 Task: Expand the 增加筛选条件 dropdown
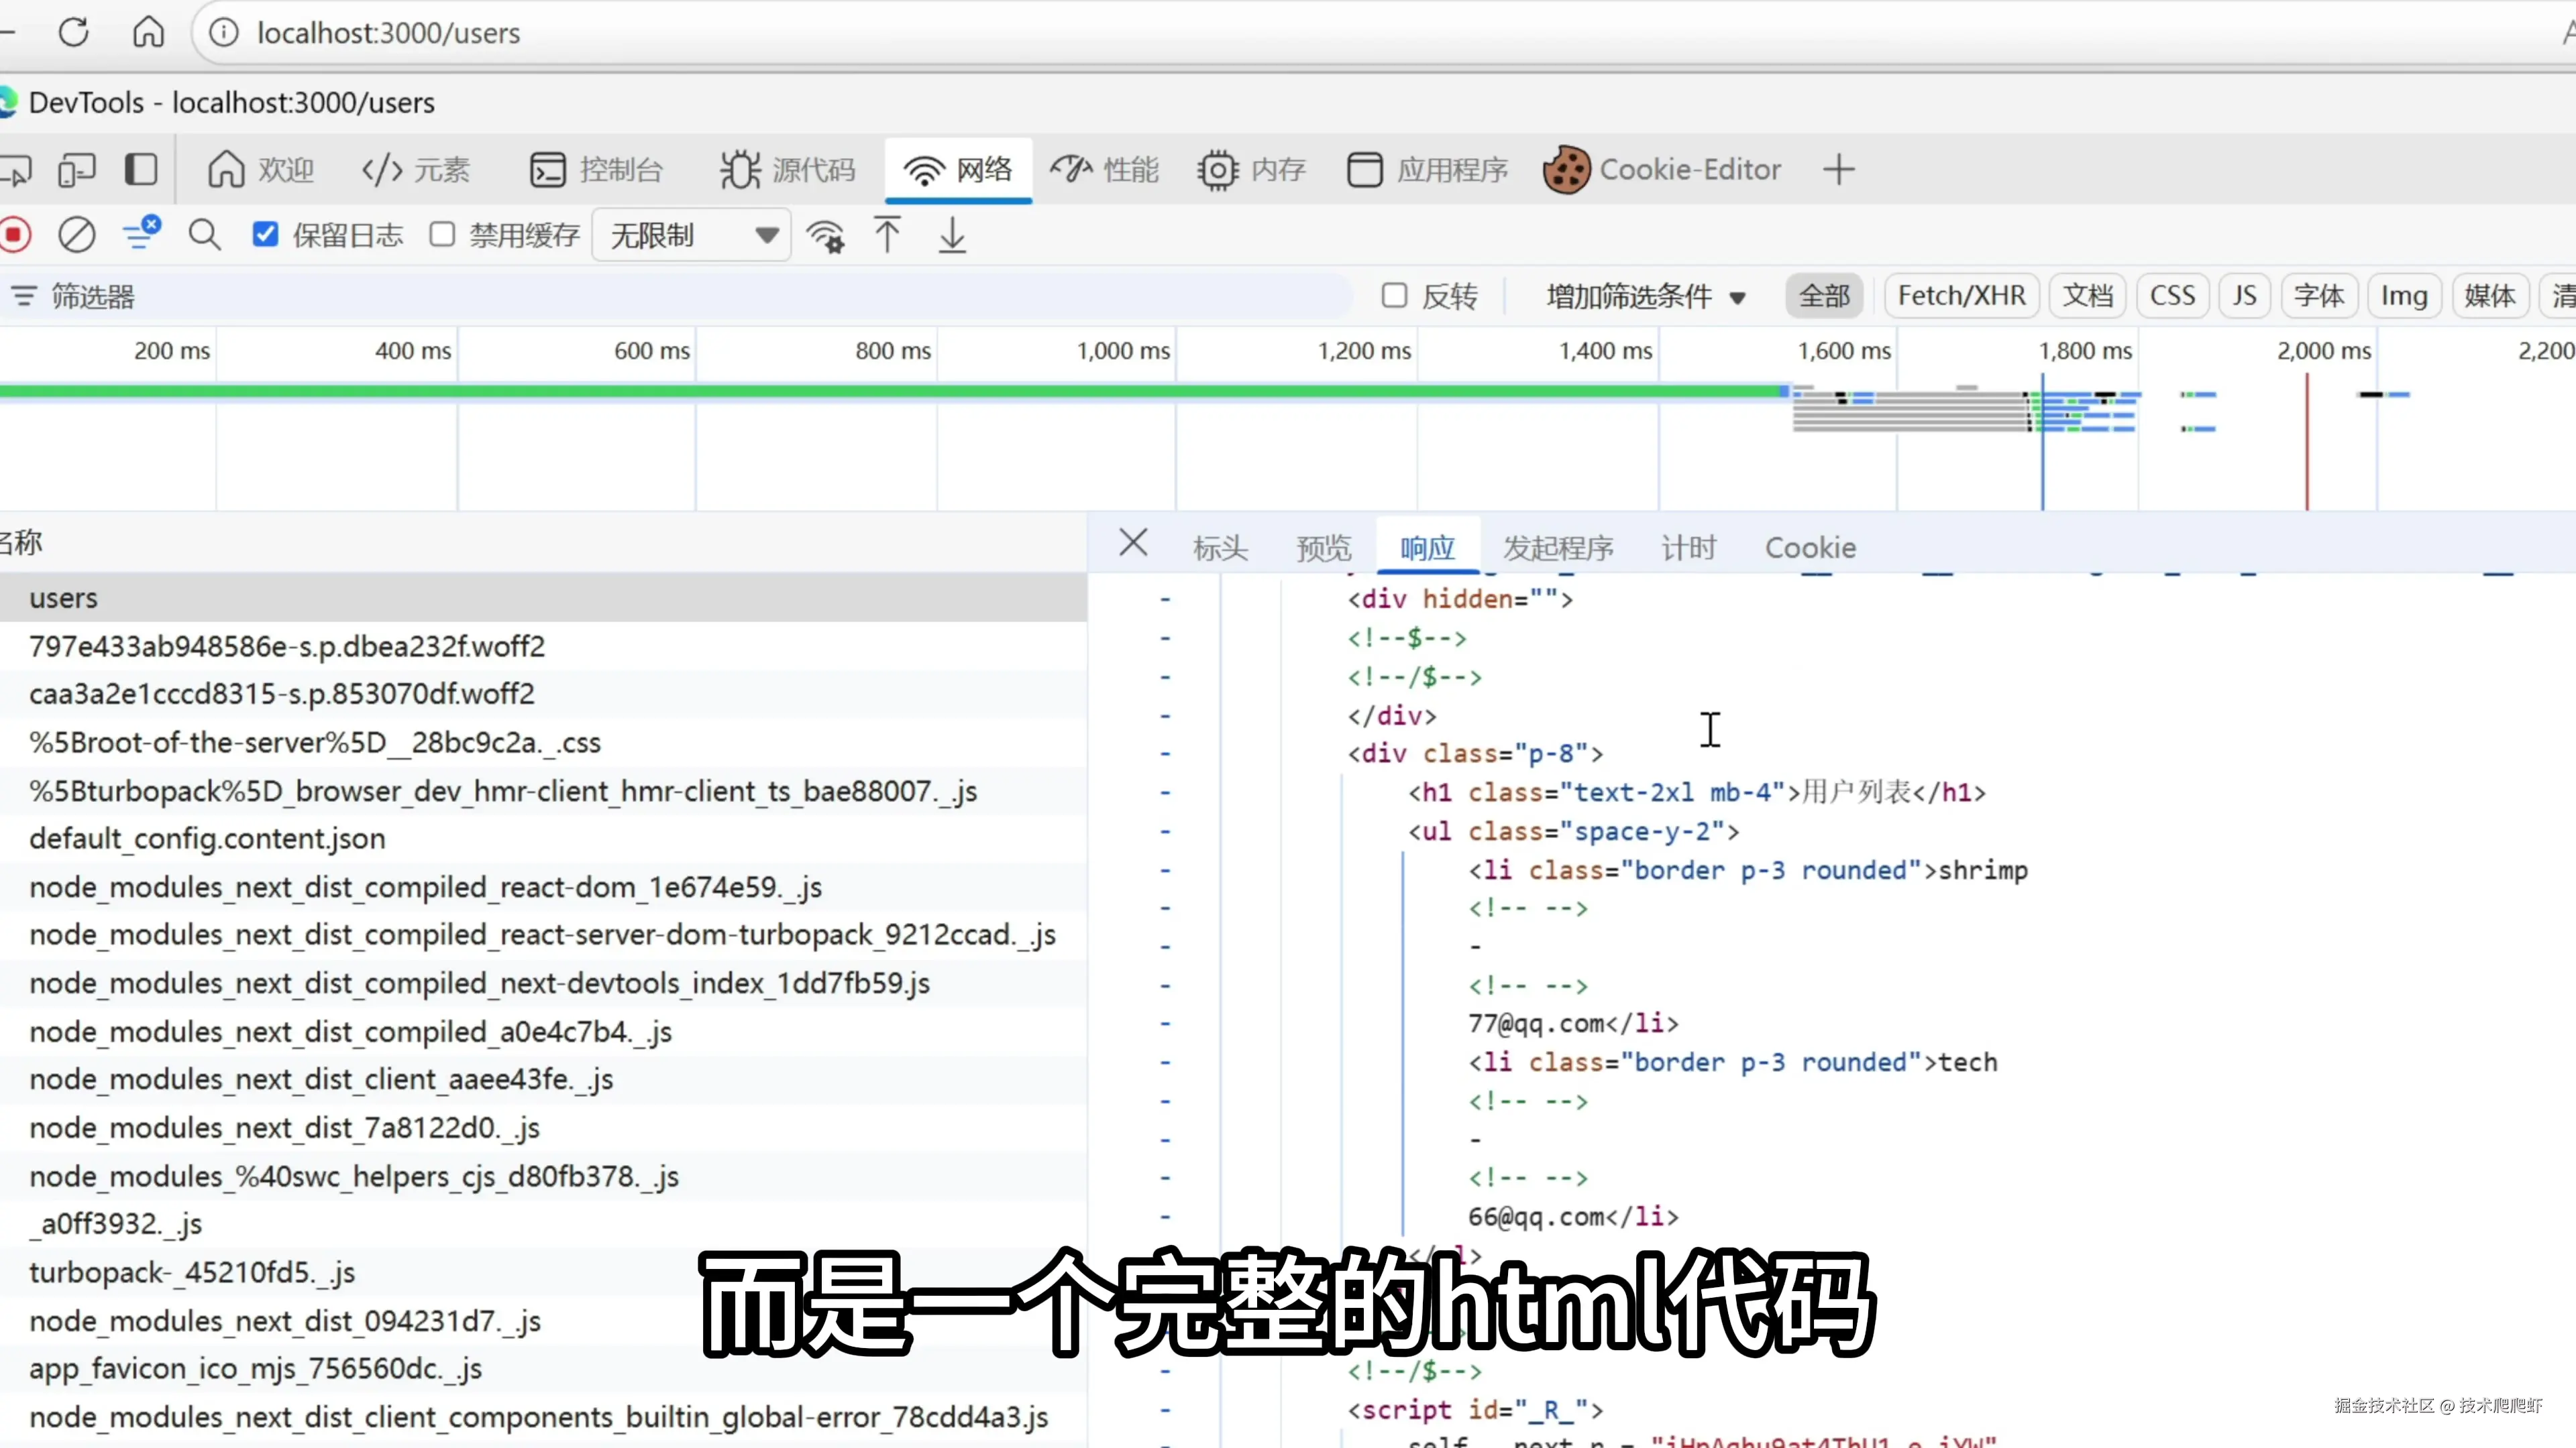click(1645, 297)
